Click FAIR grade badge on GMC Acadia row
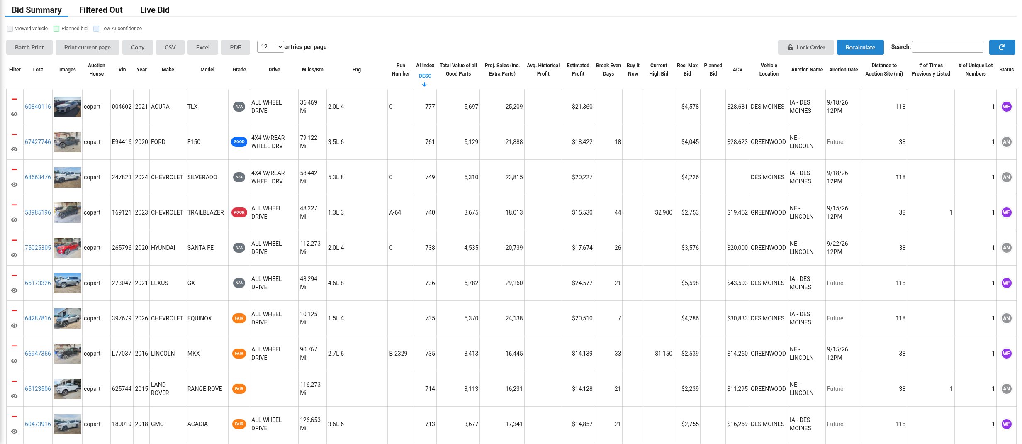Viewport: 1022px width, 444px height. [x=239, y=424]
